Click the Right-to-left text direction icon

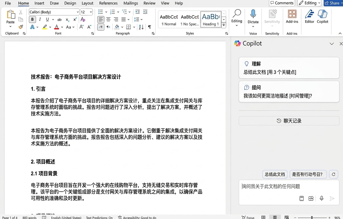(108, 27)
